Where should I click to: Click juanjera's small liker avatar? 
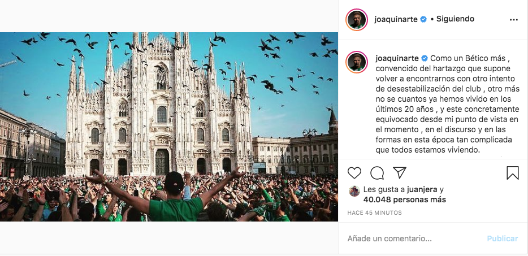[354, 191]
